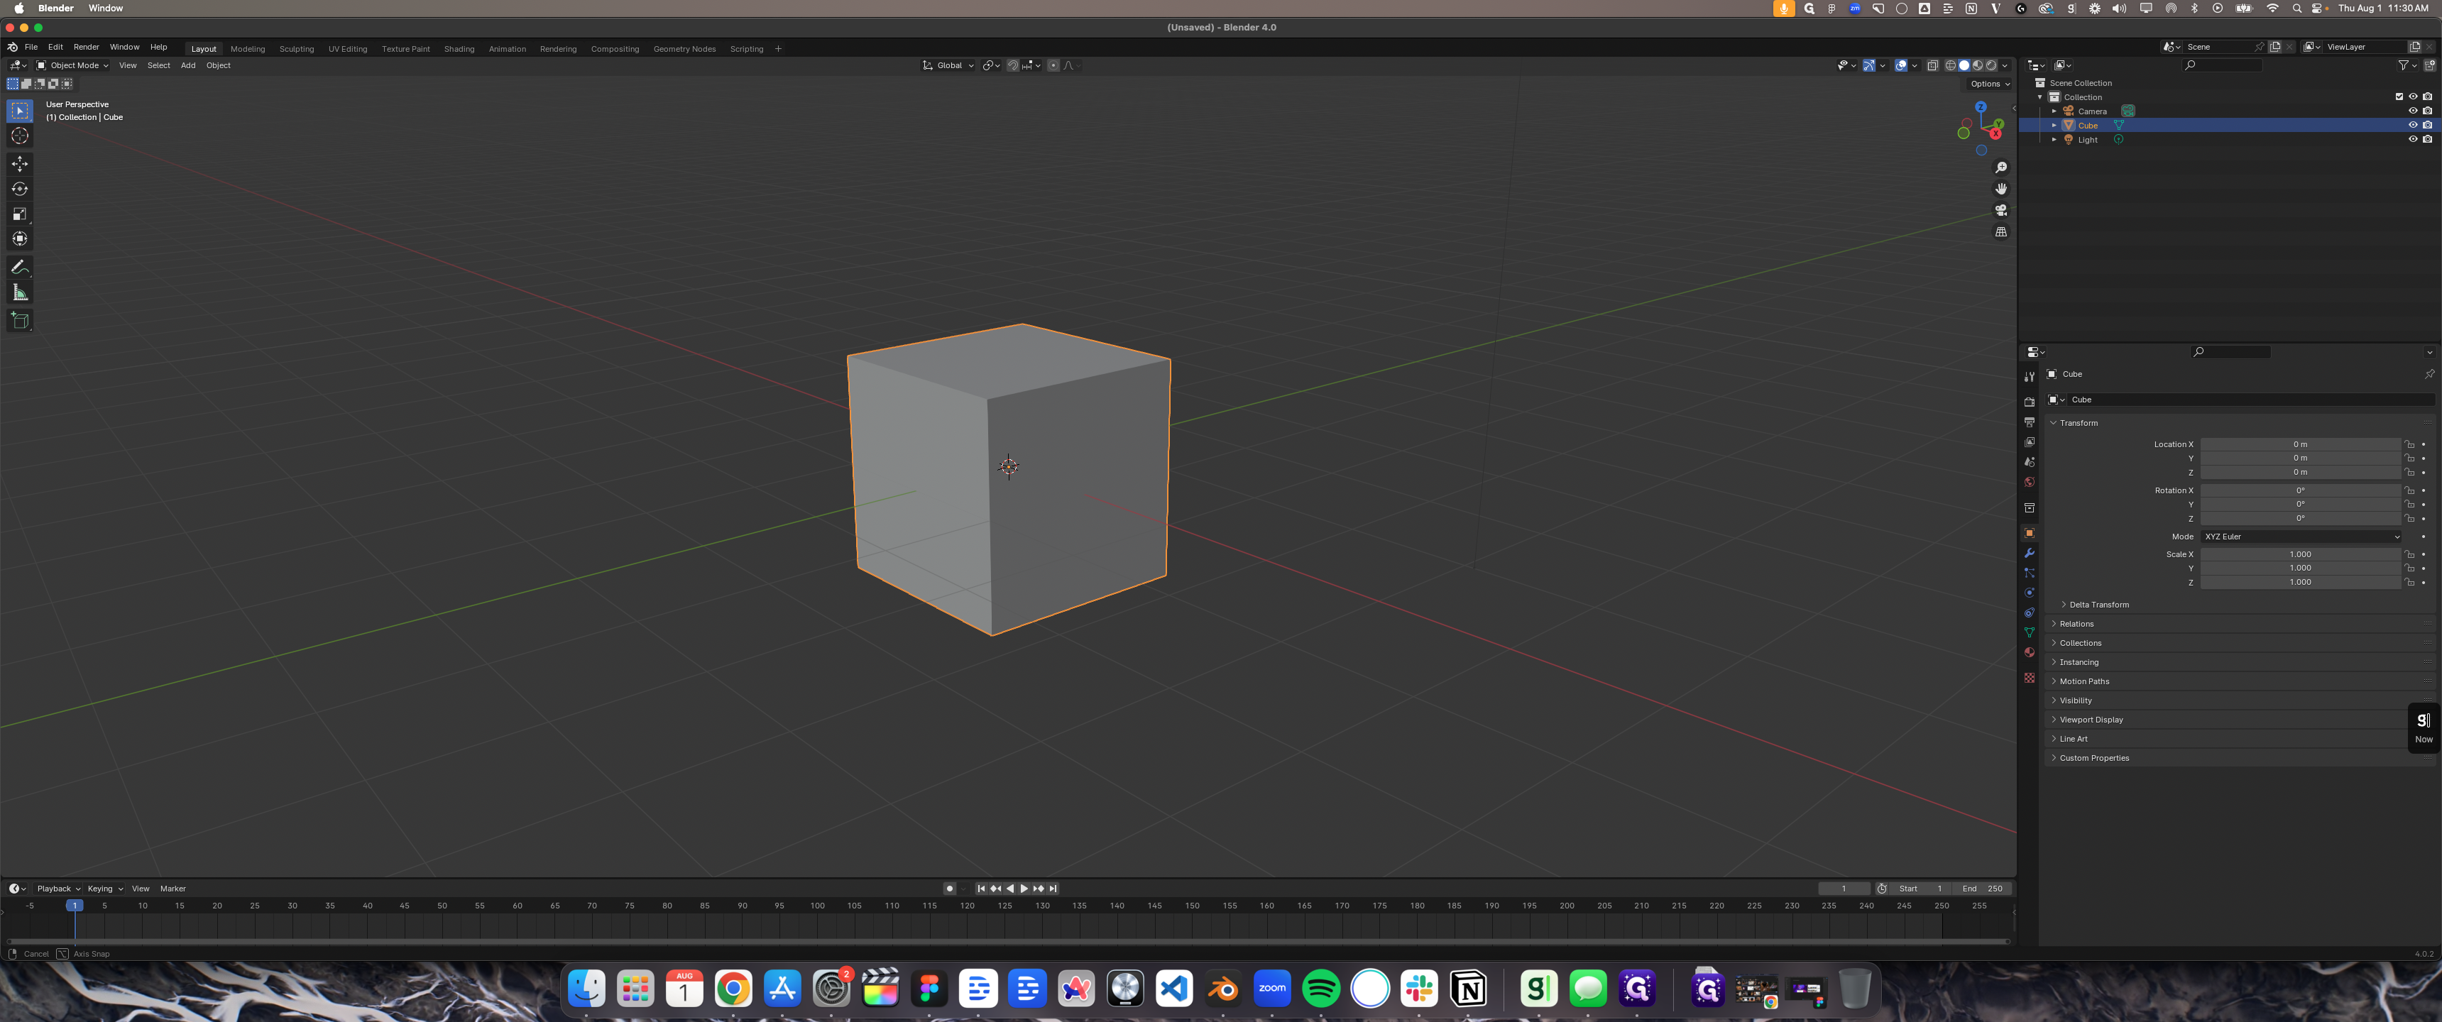Click frame 100 on the timeline ruler
Viewport: 2442px width, 1022px height.
coord(817,906)
